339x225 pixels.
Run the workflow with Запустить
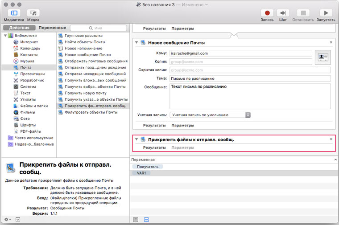click(x=326, y=13)
